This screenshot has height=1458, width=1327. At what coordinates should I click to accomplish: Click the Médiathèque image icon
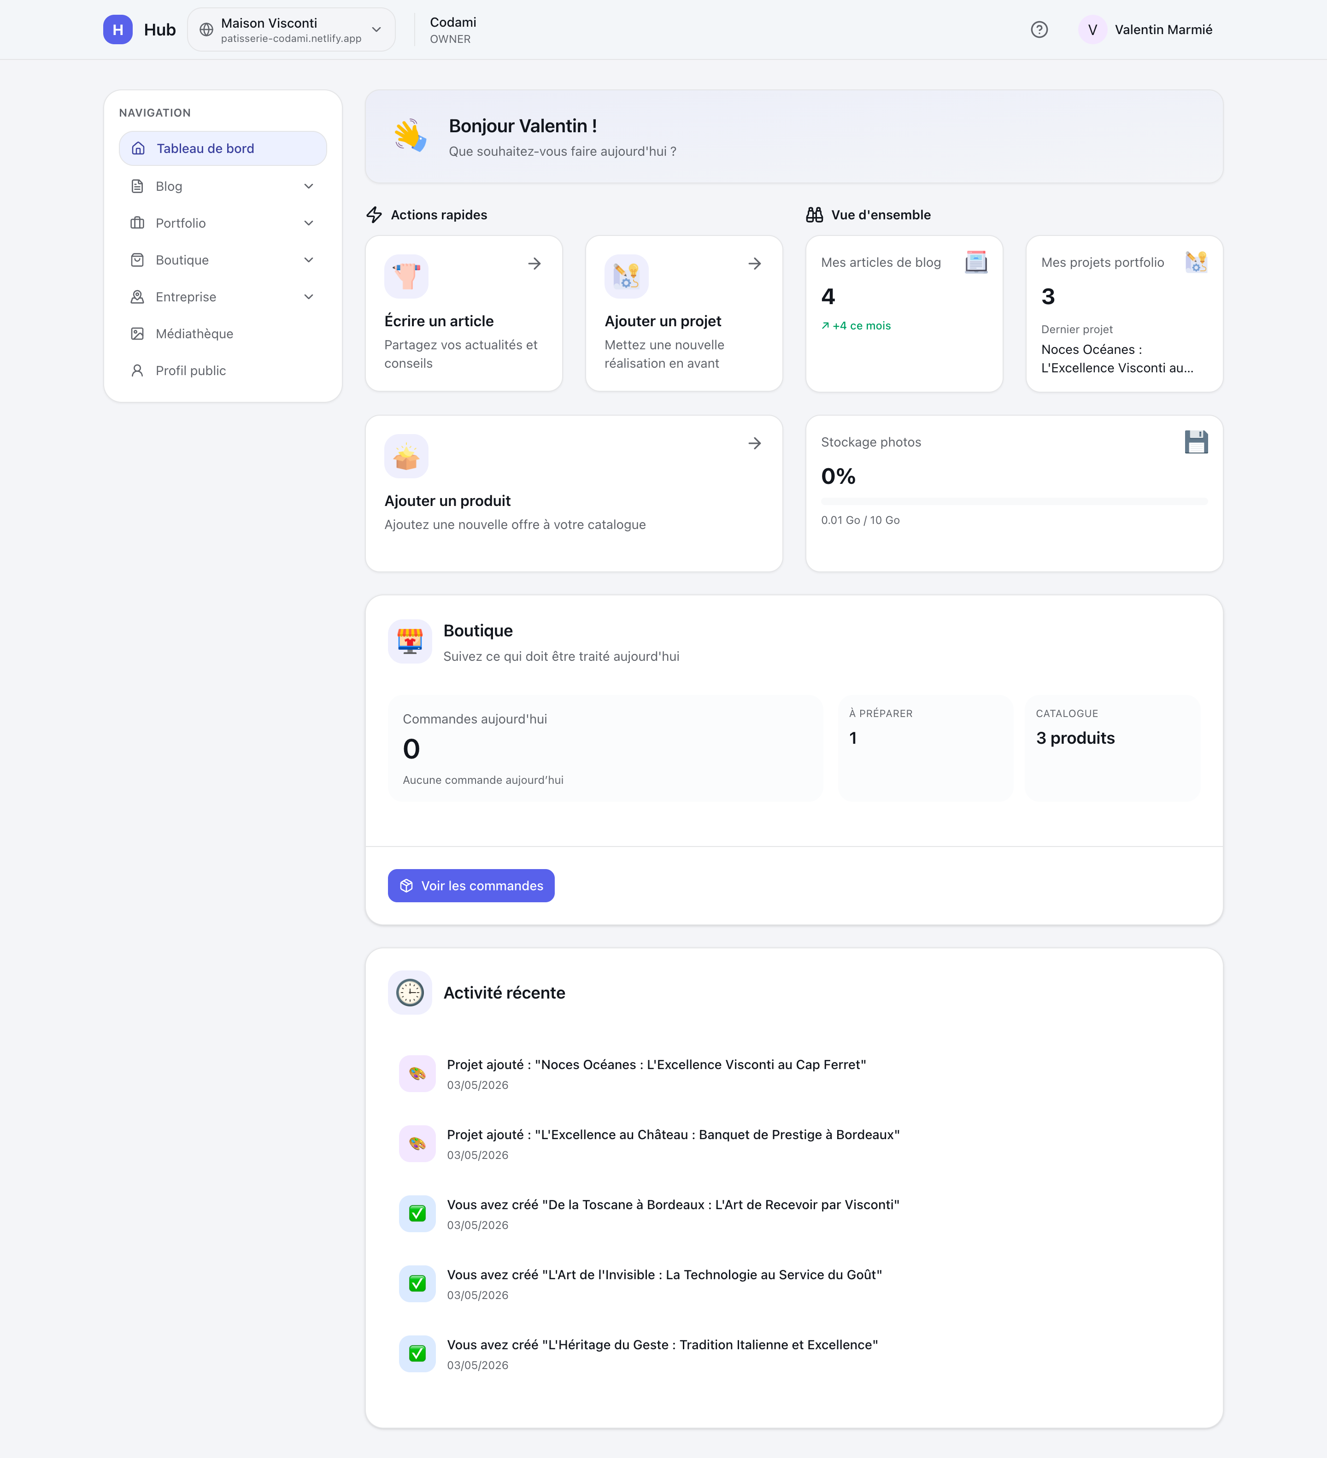coord(137,334)
